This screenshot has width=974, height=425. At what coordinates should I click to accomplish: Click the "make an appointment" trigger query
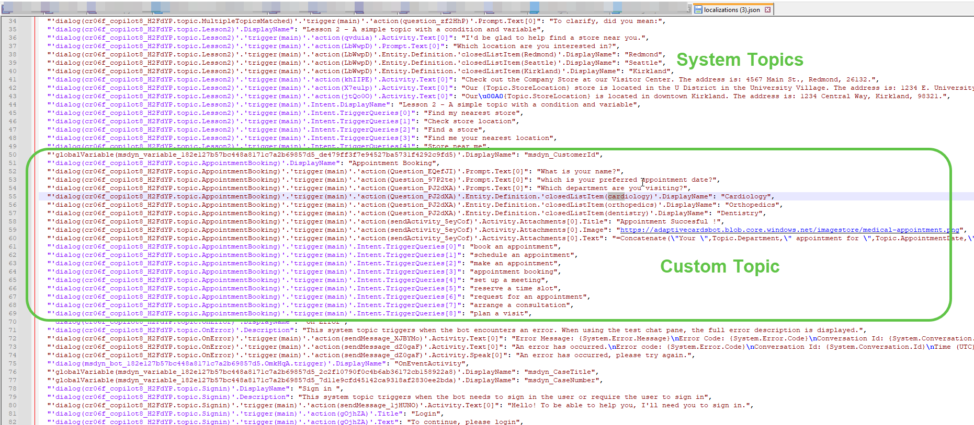point(514,263)
